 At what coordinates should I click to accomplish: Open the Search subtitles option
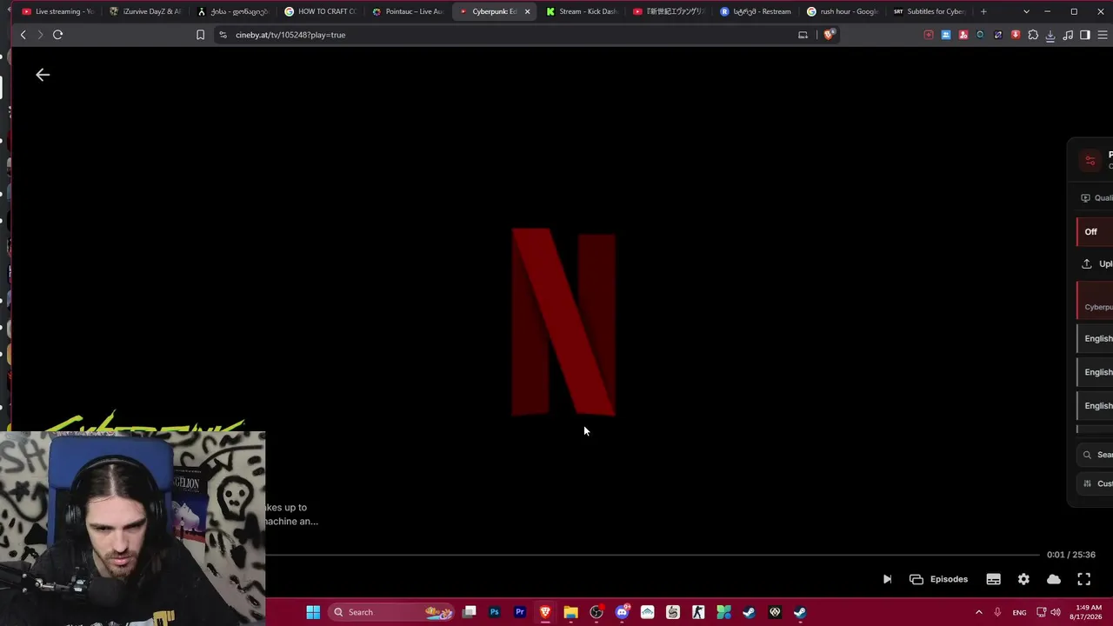coord(1096,455)
